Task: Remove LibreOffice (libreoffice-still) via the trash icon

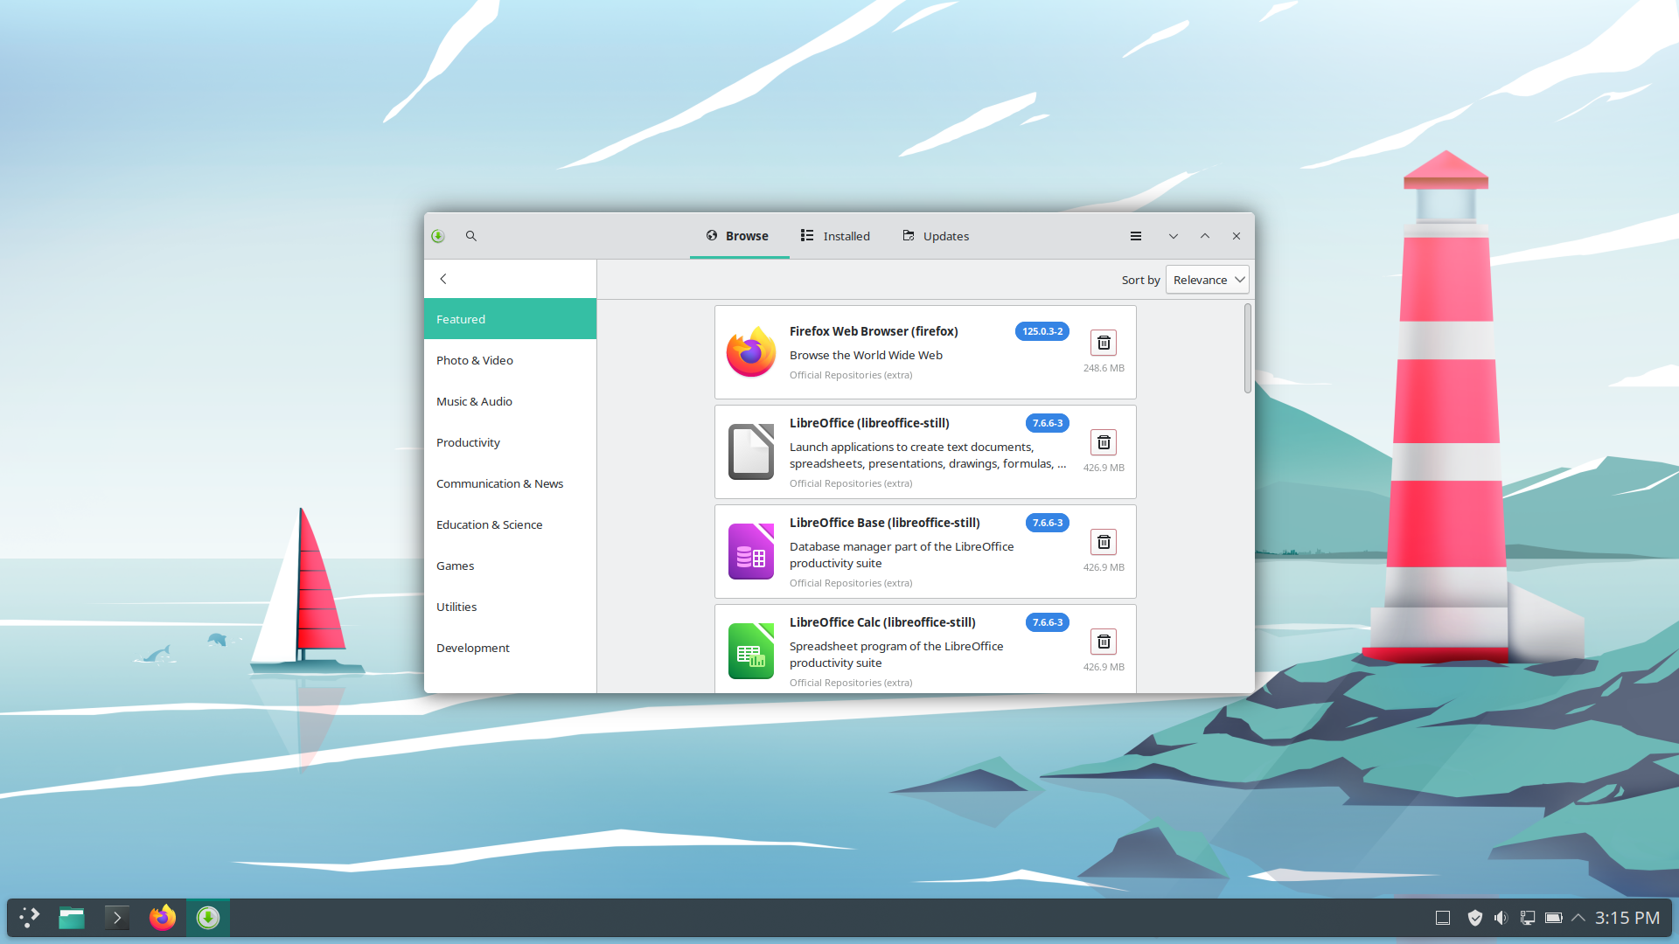Action: 1104,442
